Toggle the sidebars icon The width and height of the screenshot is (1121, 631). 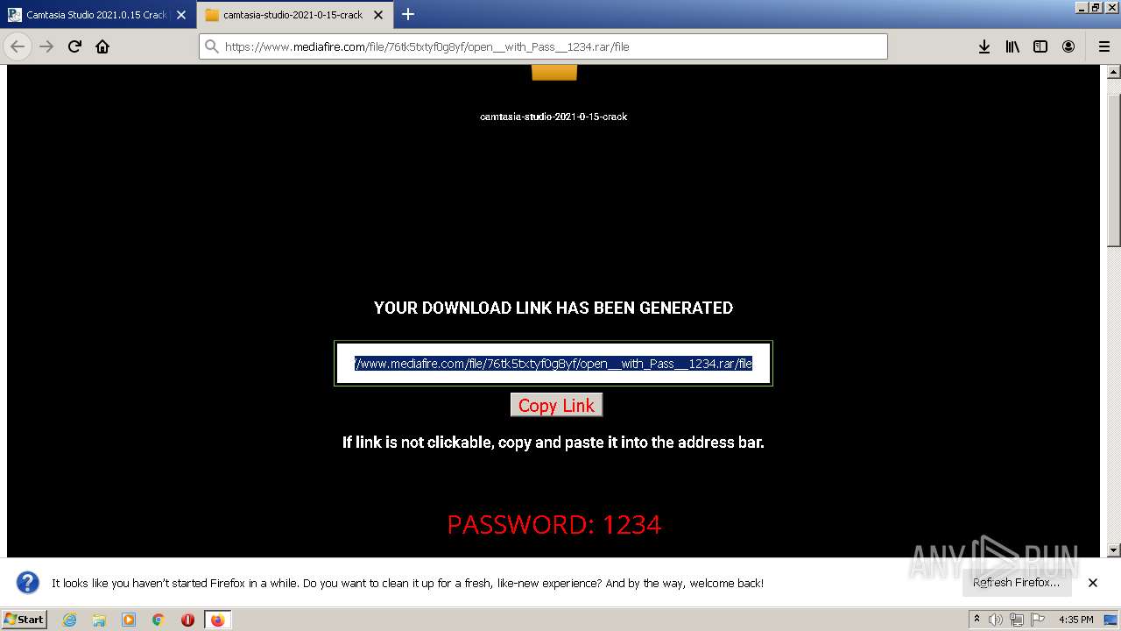(x=1040, y=46)
